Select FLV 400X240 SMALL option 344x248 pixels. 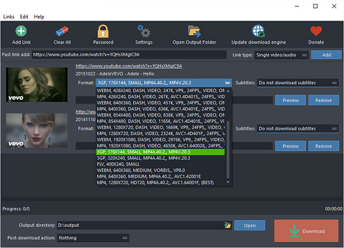pos(160,165)
